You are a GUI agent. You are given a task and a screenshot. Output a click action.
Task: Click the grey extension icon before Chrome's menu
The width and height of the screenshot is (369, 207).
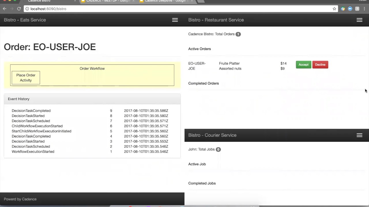point(357,9)
